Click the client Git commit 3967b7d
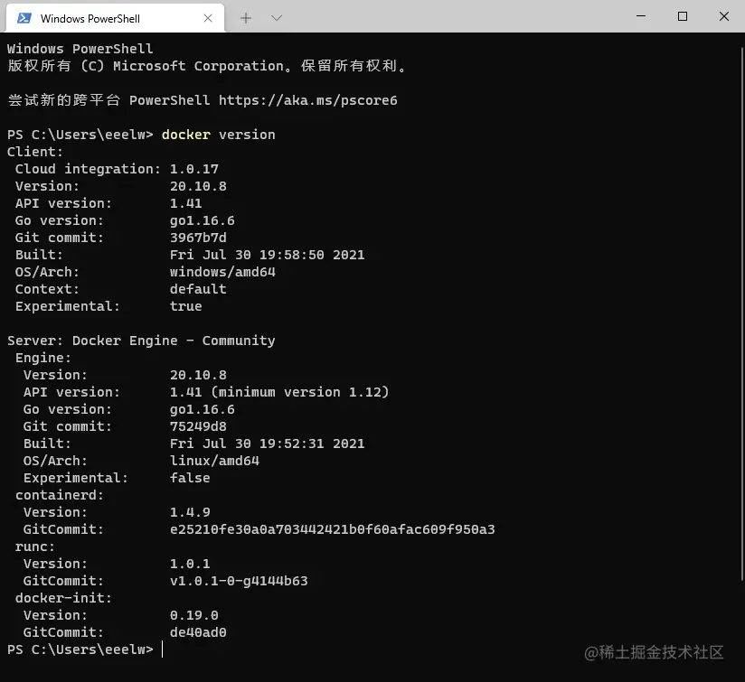745x682 pixels. tap(198, 238)
